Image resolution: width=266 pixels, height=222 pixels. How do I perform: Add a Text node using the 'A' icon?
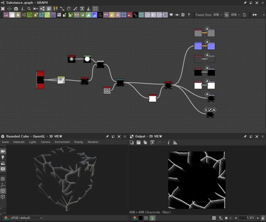click(x=118, y=15)
